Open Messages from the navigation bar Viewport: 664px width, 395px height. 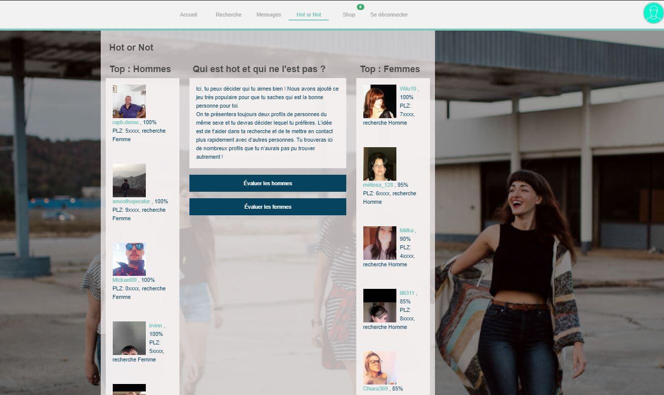click(269, 15)
